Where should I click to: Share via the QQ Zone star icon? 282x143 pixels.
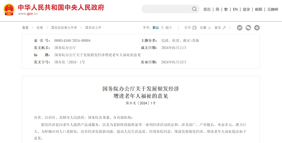(x=257, y=28)
